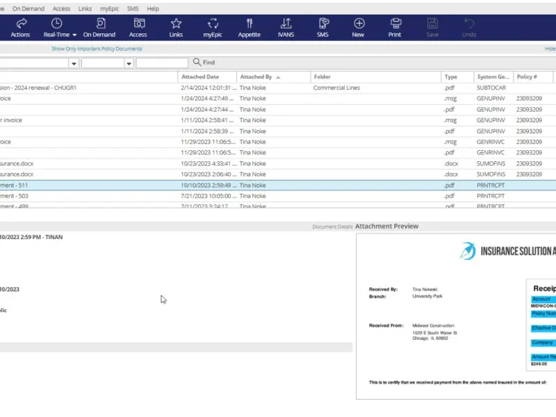Open the Appetite toolbar icon
556x417 pixels.
pyautogui.click(x=250, y=24)
